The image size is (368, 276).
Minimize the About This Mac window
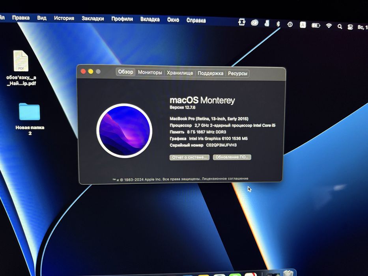click(91, 71)
